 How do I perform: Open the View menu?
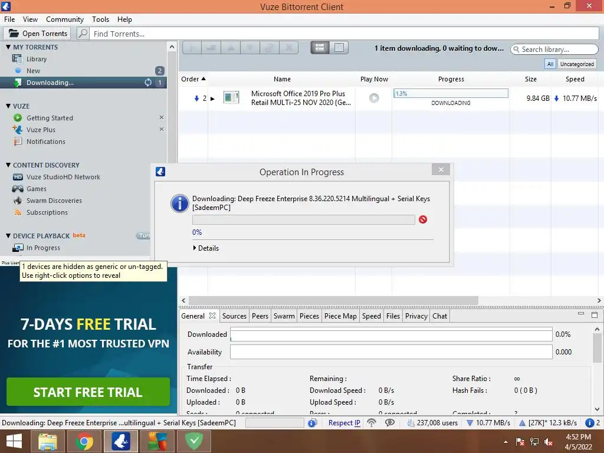click(x=30, y=19)
